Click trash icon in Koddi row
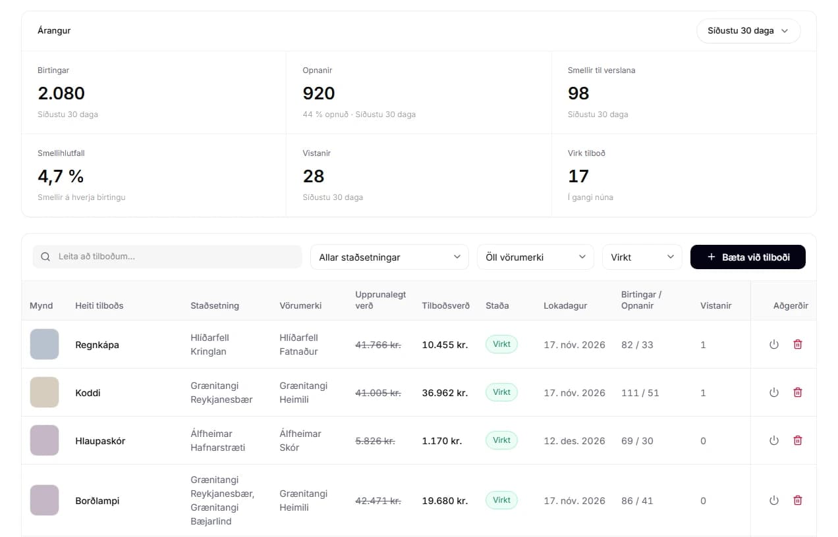Viewport: 838px width, 537px height. 798,392
